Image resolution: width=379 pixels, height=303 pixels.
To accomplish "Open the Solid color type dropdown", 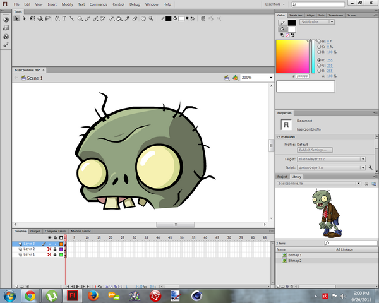I will (317, 22).
